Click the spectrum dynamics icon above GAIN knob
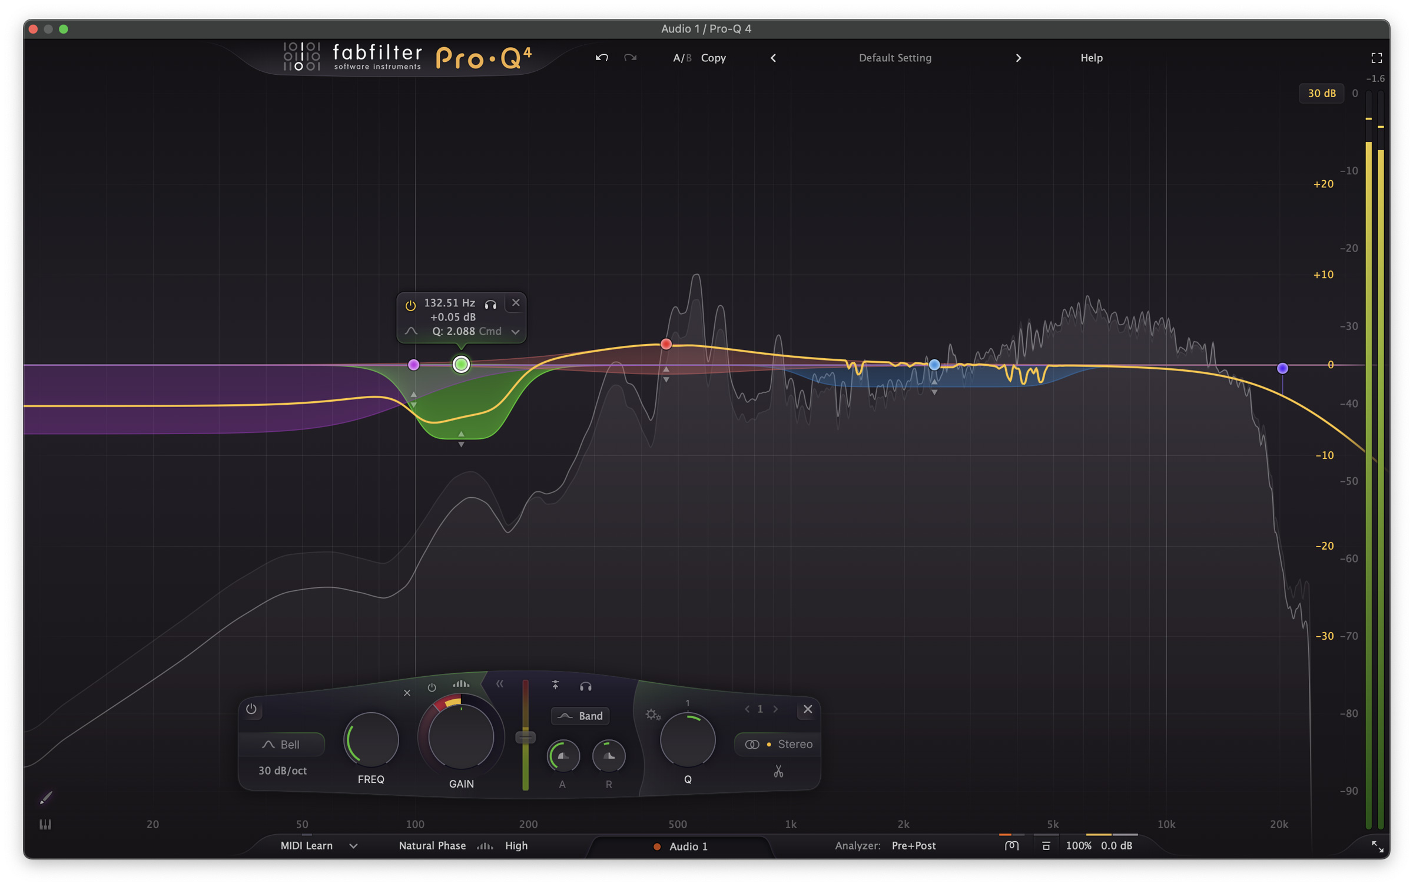The image size is (1413, 886). point(461,684)
